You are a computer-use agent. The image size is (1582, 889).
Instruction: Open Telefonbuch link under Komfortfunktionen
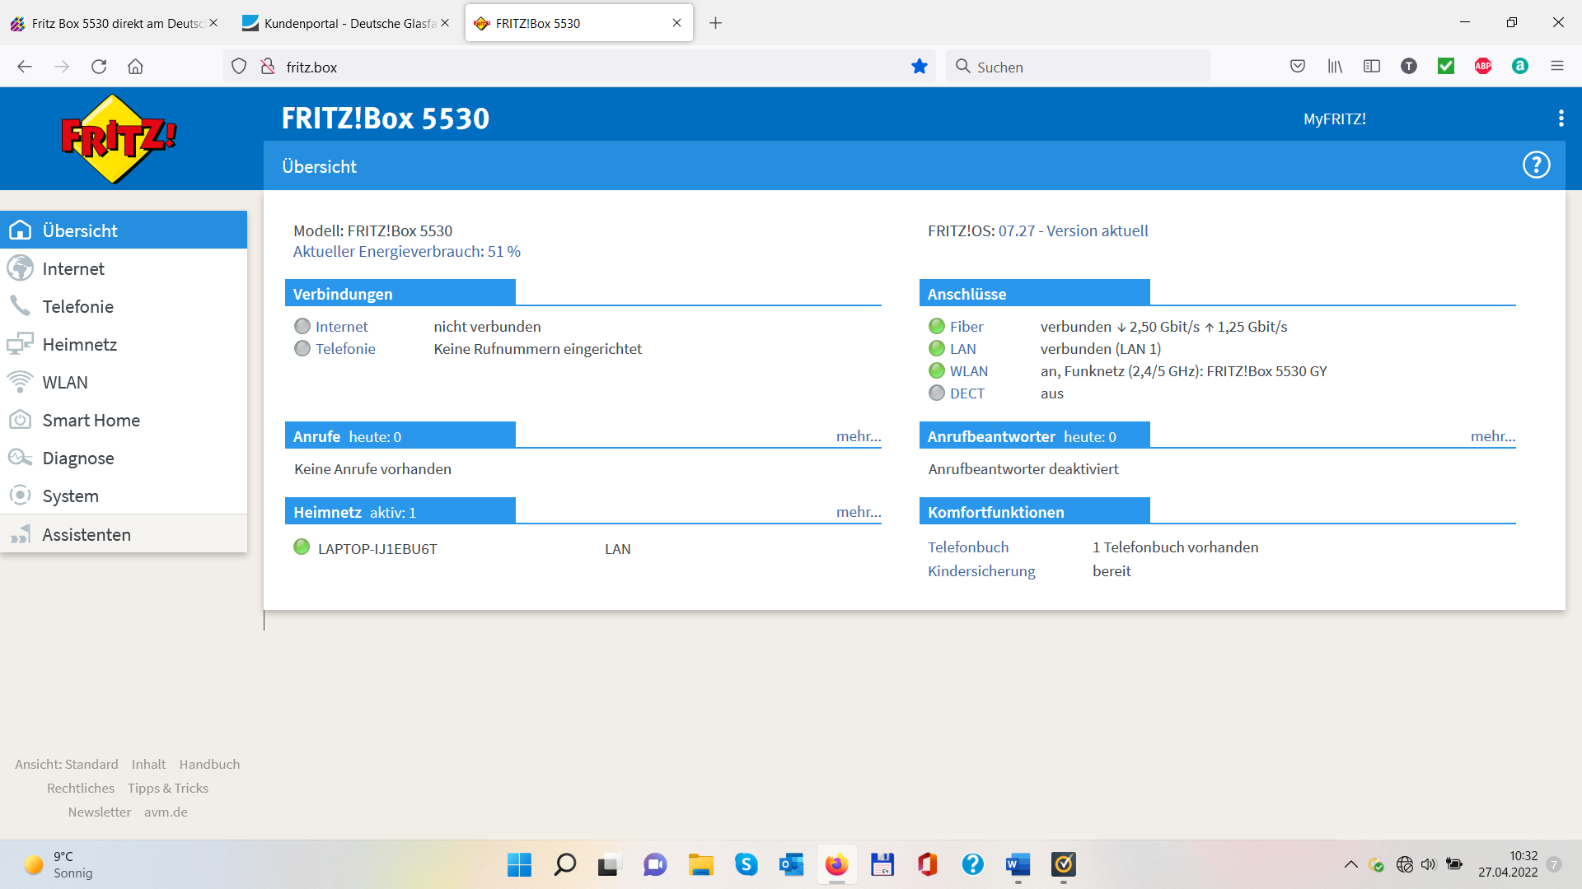click(x=968, y=547)
